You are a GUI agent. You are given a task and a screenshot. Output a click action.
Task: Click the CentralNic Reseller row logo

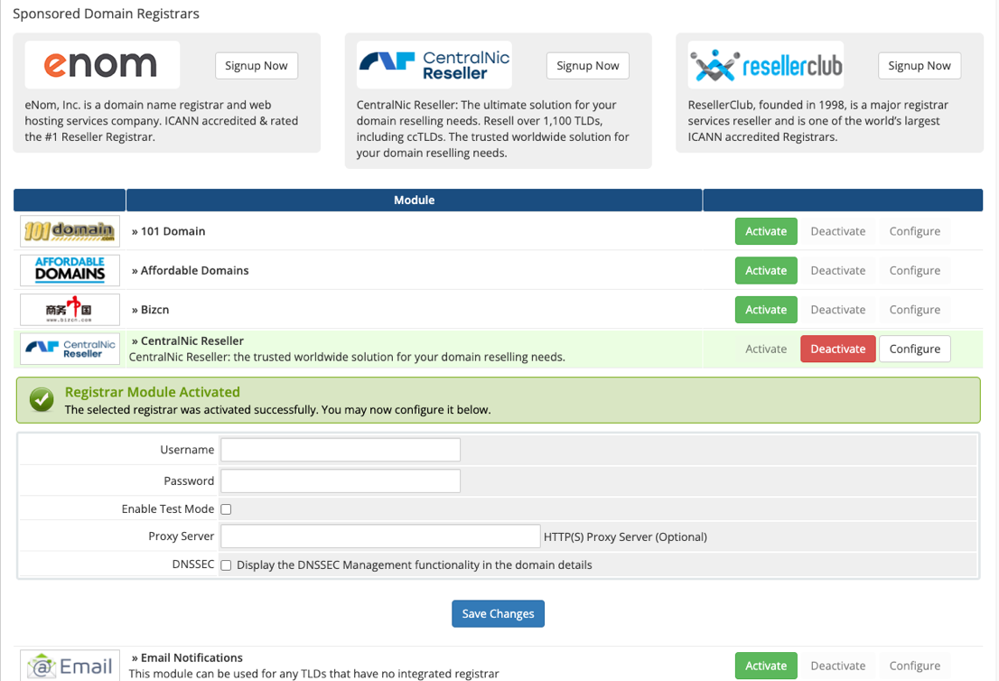coord(70,350)
